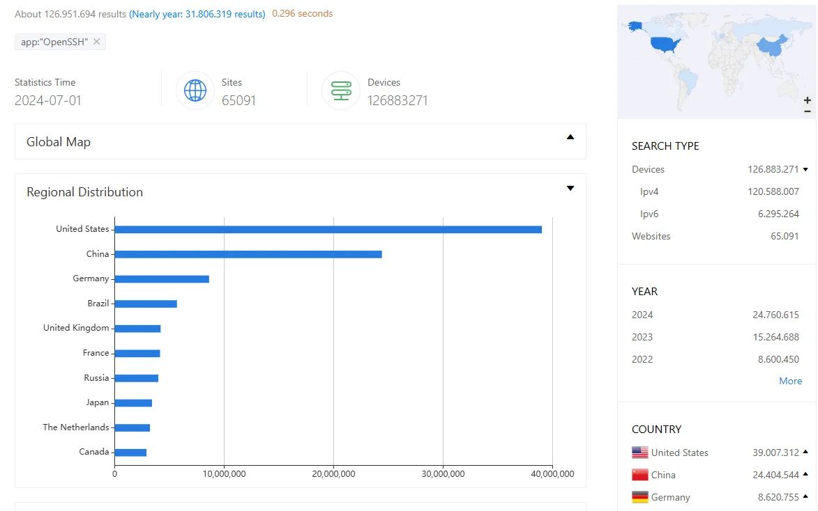Click the Devices server icon
818x511 pixels.
341,91
